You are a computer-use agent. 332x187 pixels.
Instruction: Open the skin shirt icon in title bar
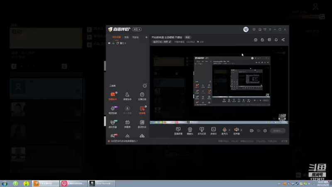coord(265,30)
